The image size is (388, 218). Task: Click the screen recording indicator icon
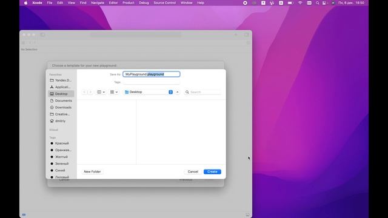coord(245,3)
